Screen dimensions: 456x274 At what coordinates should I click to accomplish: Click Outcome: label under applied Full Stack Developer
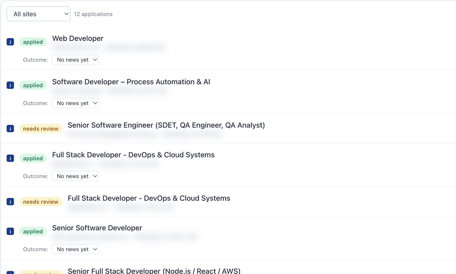tap(36, 176)
